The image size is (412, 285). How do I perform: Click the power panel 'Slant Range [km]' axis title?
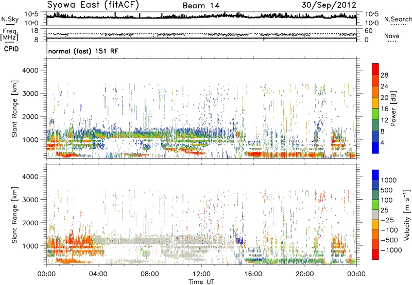click(x=14, y=109)
